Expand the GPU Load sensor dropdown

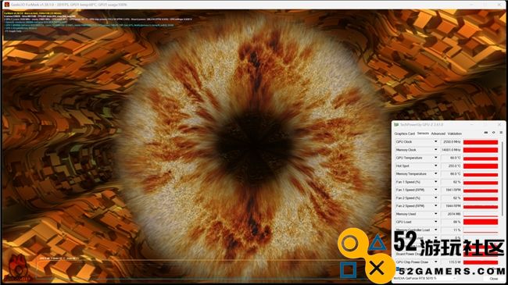click(x=436, y=222)
